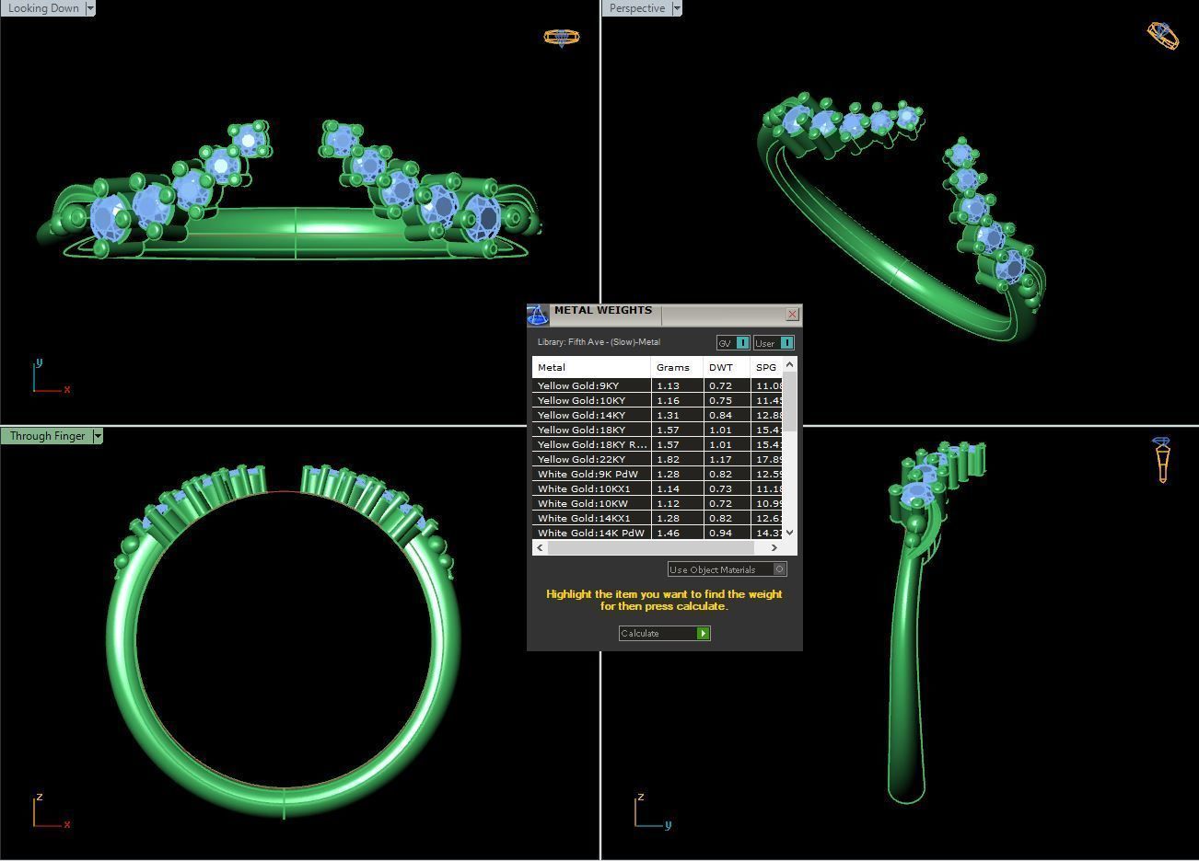1199x861 pixels.
Task: Select the White Gold:14K PdW row
Action: (x=658, y=533)
